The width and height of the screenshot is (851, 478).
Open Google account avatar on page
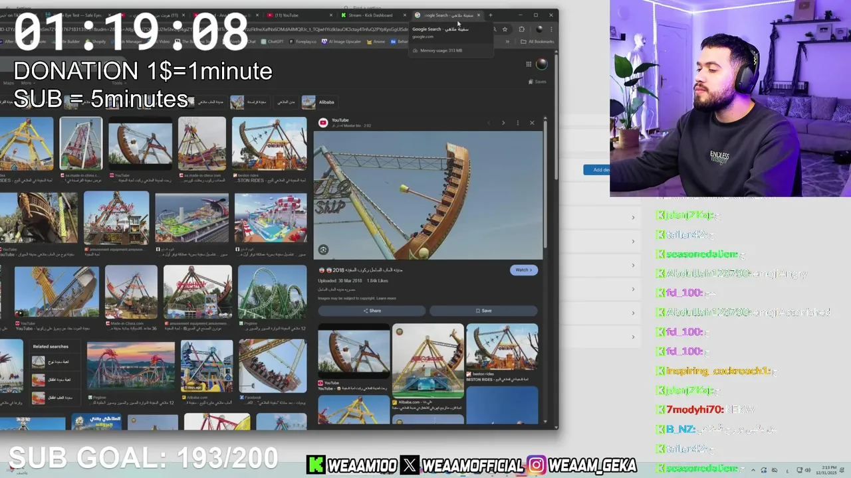click(x=541, y=64)
